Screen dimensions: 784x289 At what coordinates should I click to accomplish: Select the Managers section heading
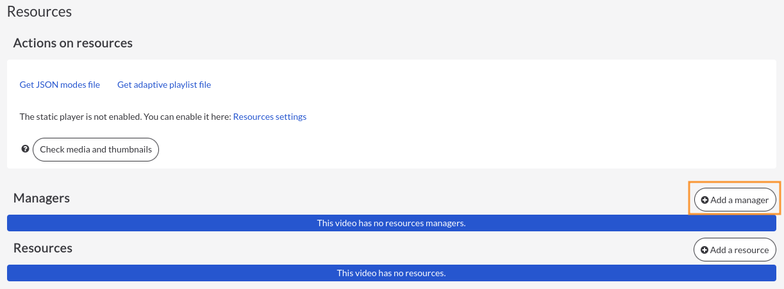42,198
